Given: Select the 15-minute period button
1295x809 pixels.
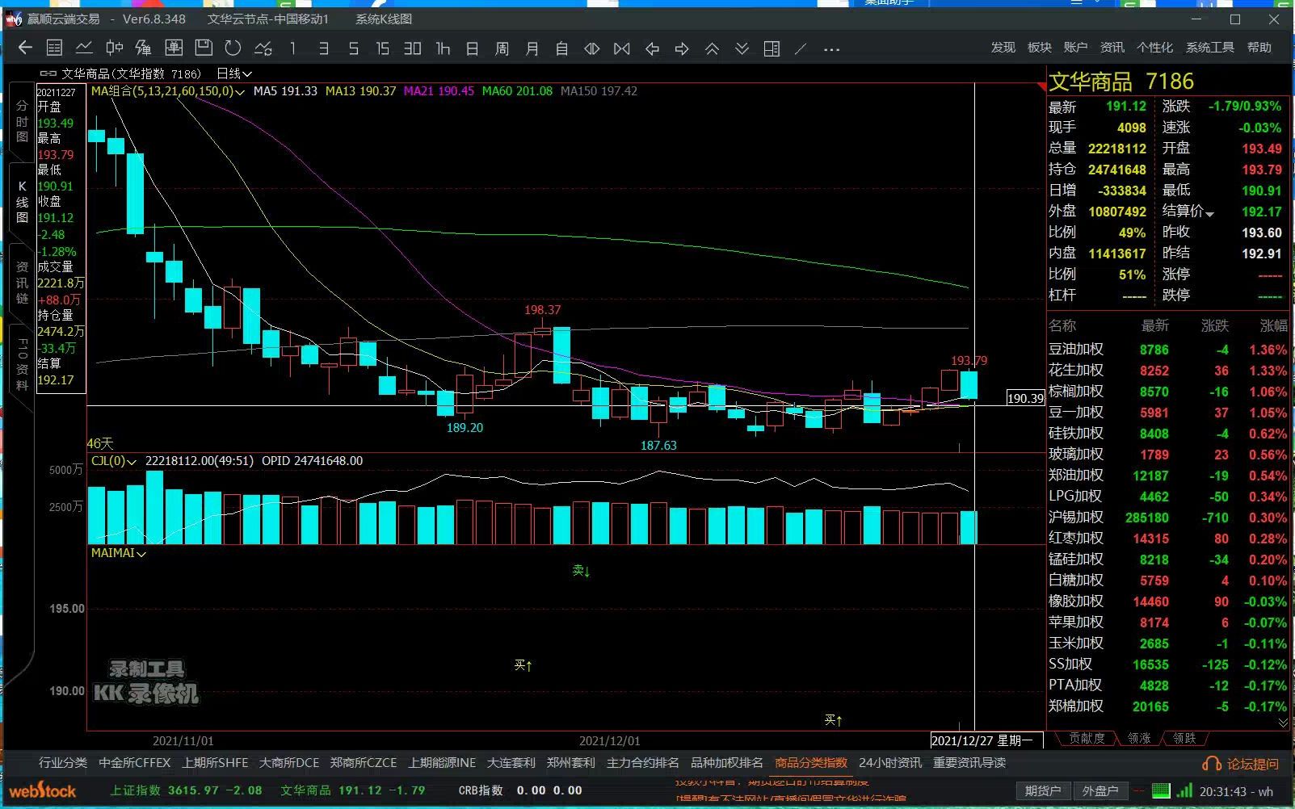Looking at the screenshot, I should 382,48.
